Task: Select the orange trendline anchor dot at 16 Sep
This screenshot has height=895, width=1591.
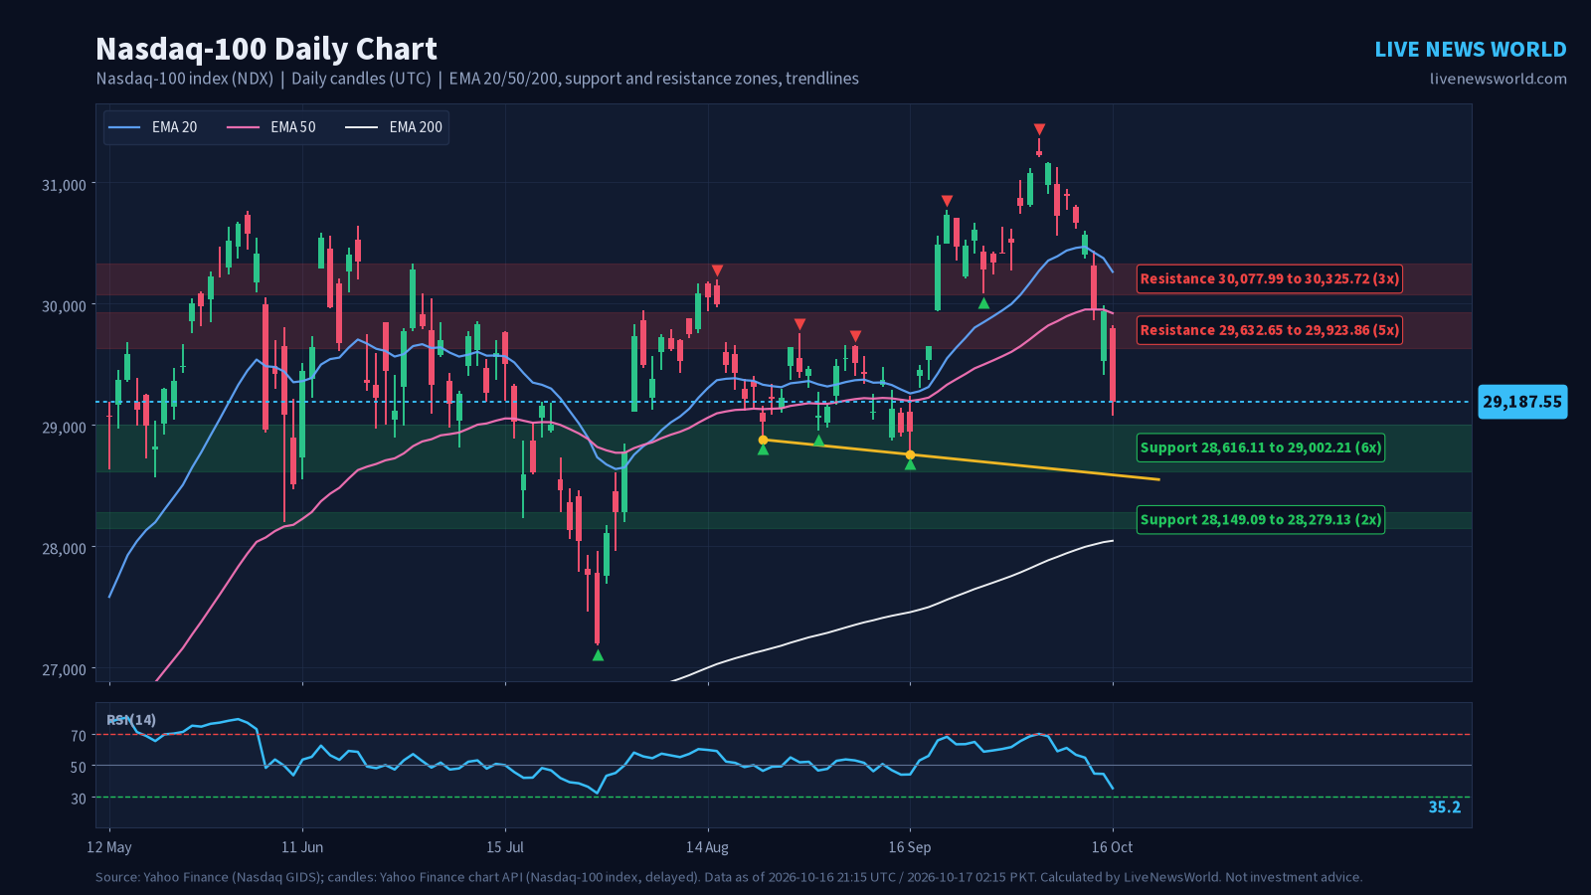Action: tap(910, 454)
